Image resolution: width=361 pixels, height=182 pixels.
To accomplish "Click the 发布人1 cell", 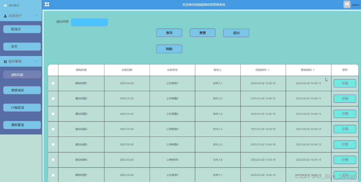I will pos(217,83).
